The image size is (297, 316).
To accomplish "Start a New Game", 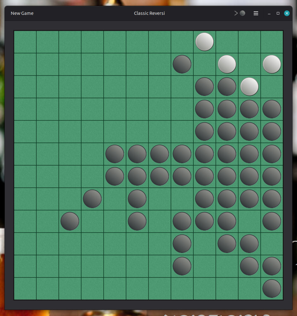I will click(x=22, y=13).
